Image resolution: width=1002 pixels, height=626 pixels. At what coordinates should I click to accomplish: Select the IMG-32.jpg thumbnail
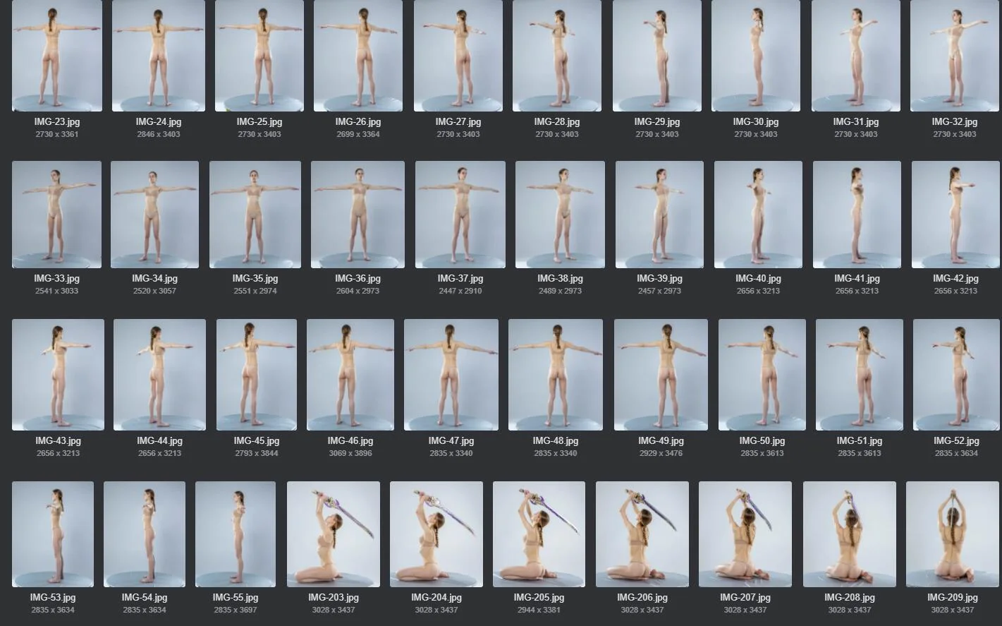(955, 56)
